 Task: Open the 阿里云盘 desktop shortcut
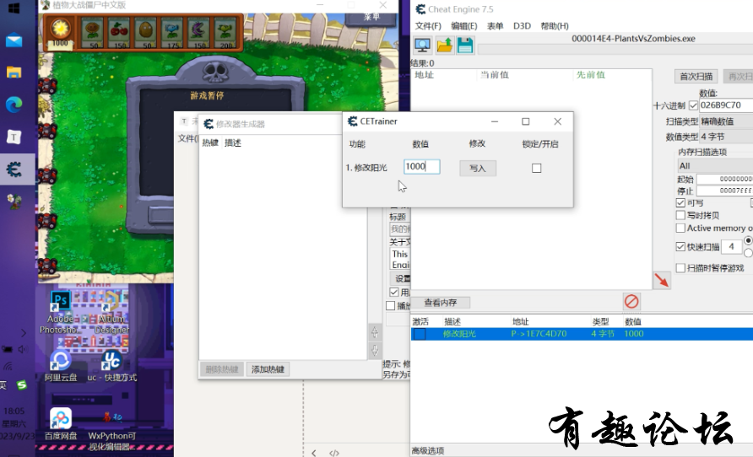click(x=61, y=367)
